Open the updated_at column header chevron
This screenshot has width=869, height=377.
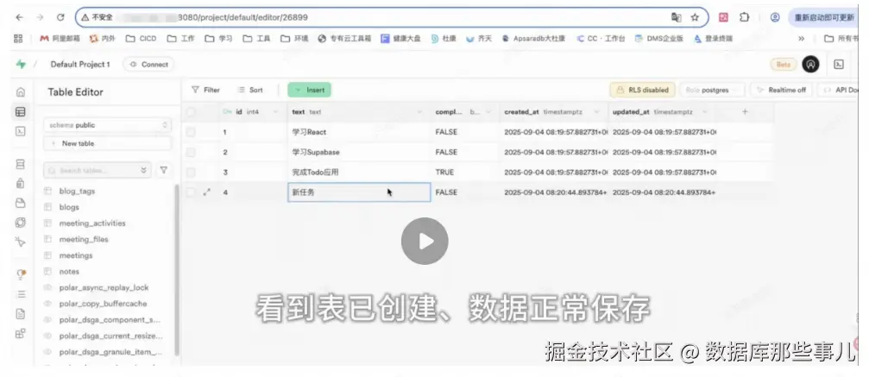coord(704,112)
